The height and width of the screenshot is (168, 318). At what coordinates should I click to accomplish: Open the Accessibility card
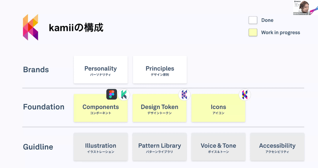[x=277, y=147]
